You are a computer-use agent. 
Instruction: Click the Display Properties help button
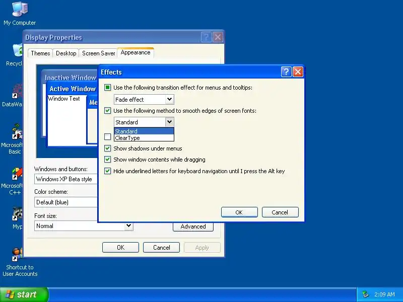click(206, 37)
